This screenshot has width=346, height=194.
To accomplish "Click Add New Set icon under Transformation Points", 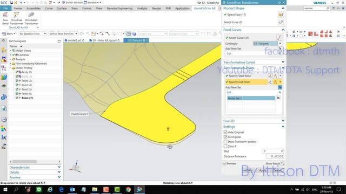I will click(280, 87).
